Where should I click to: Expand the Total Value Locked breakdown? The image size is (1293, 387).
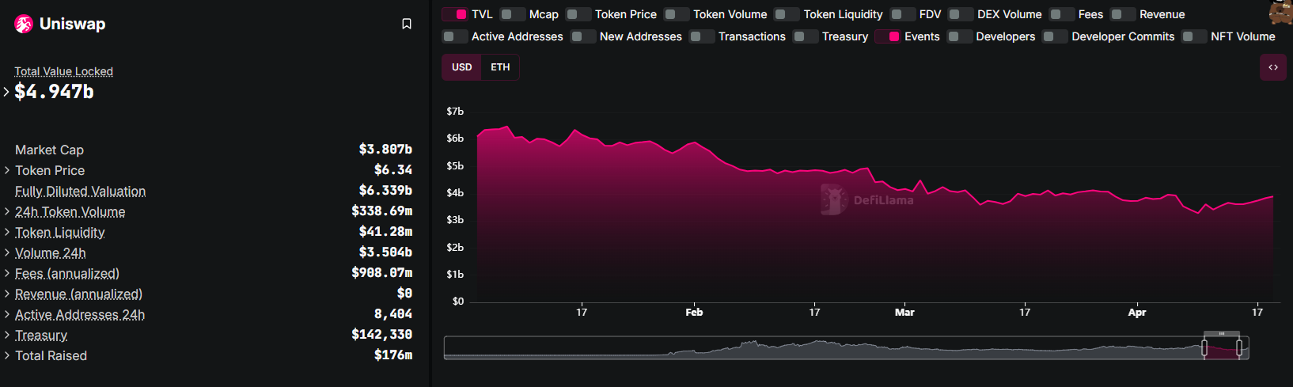pyautogui.click(x=6, y=92)
